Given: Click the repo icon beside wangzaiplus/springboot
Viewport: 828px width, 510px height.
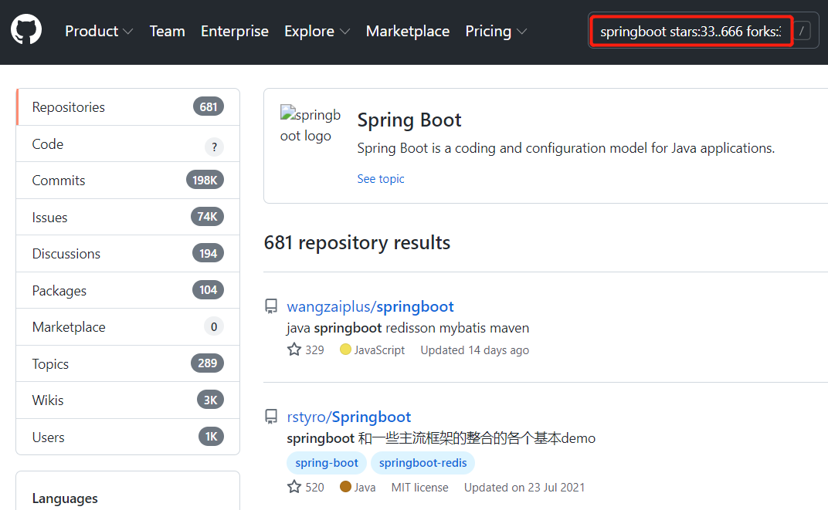Looking at the screenshot, I should (271, 307).
